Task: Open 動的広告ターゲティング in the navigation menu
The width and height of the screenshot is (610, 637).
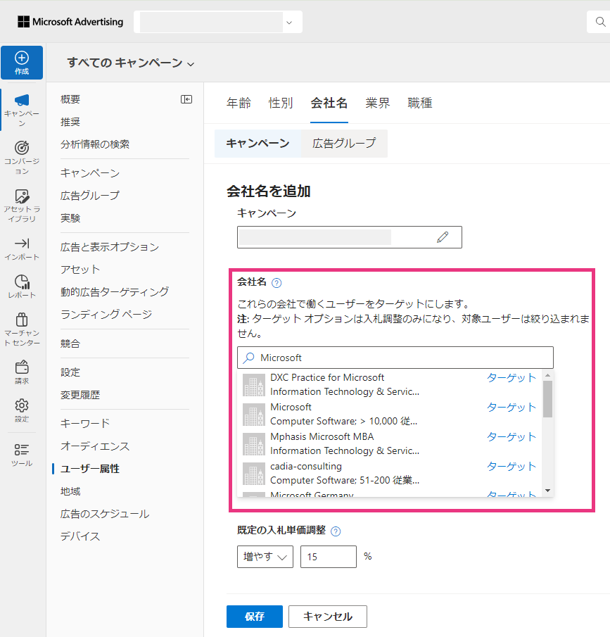Action: pyautogui.click(x=115, y=291)
